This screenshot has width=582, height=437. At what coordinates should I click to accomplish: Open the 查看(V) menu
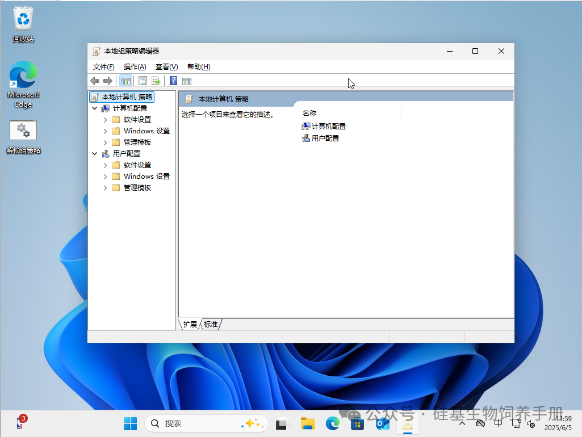[166, 67]
